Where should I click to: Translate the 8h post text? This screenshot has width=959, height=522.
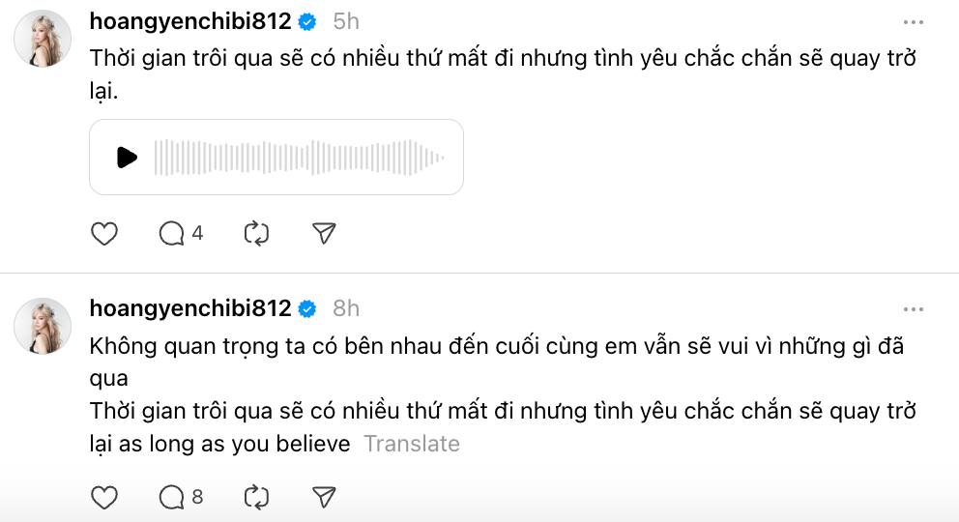pyautogui.click(x=411, y=444)
